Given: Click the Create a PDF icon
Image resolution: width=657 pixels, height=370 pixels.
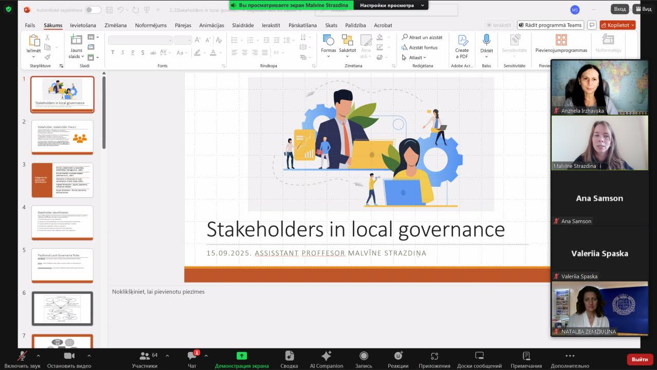Looking at the screenshot, I should pyautogui.click(x=462, y=40).
